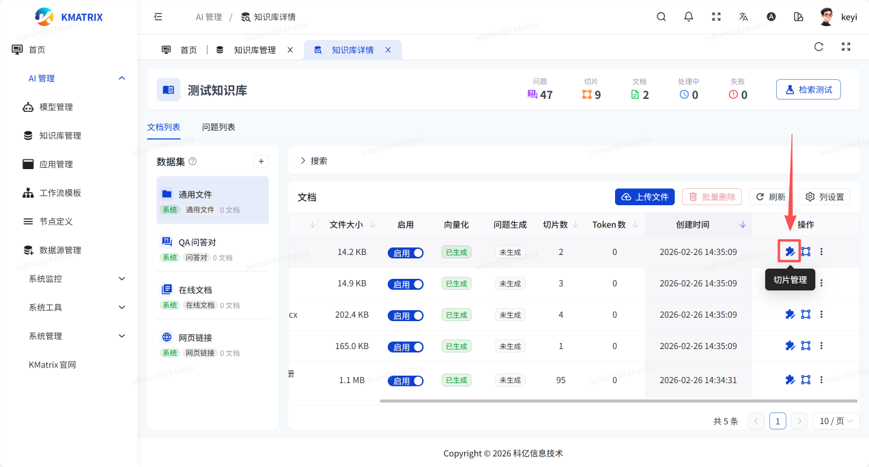Add a new dataset with plus button

[x=261, y=162]
